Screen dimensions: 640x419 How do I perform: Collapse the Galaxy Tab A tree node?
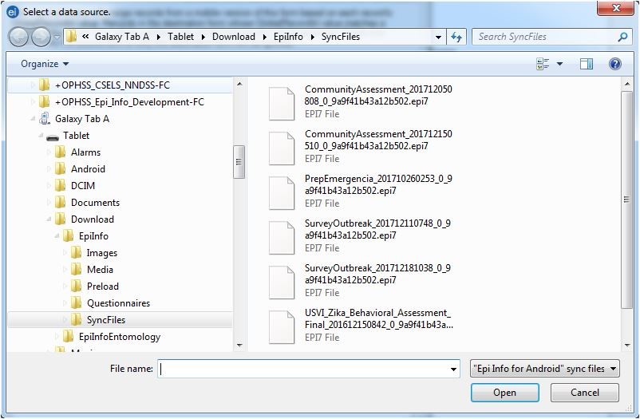point(33,119)
